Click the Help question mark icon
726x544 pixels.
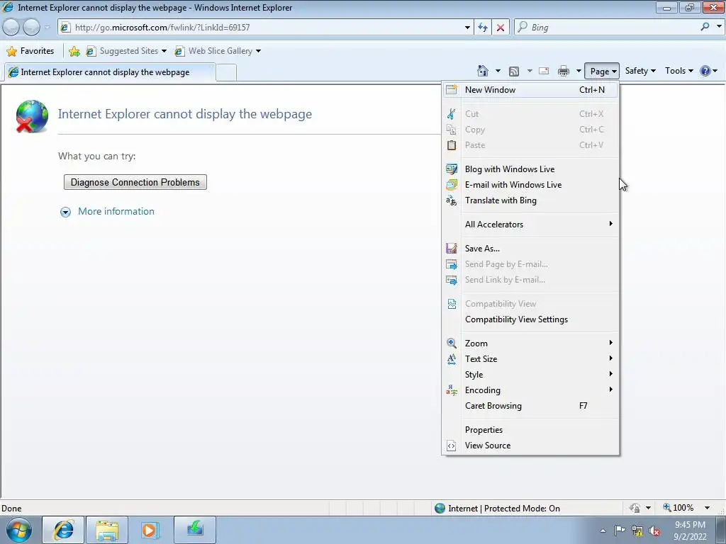point(705,71)
